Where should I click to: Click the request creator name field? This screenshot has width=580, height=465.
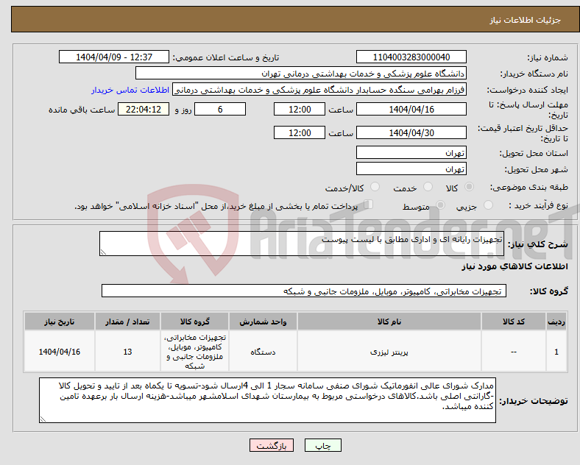[319, 90]
